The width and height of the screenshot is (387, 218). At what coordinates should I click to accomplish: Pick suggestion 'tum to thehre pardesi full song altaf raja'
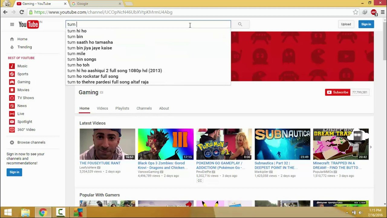click(148, 82)
